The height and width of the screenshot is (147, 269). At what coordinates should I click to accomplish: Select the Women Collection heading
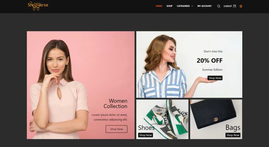116,103
